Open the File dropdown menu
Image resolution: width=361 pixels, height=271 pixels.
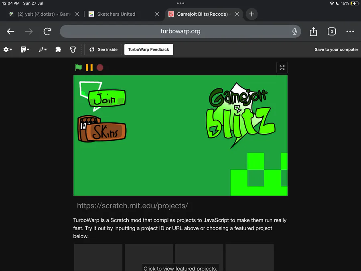pos(25,49)
